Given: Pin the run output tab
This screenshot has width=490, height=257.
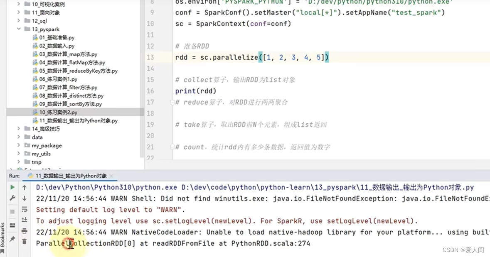Looking at the screenshot, I should point(12,238).
